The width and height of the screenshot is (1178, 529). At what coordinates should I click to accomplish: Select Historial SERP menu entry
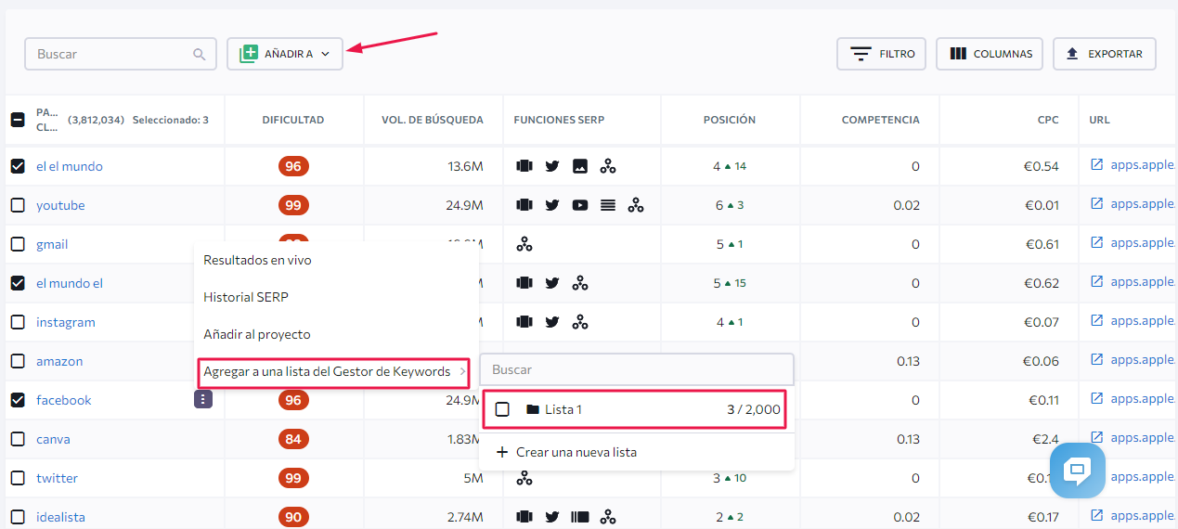246,297
